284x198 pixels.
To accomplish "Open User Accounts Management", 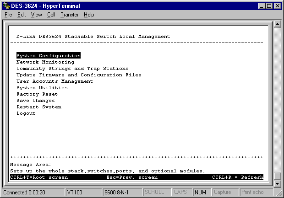I will (55, 81).
